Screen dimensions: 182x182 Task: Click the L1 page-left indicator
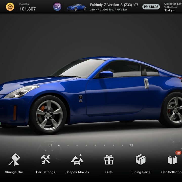[x=50, y=145]
